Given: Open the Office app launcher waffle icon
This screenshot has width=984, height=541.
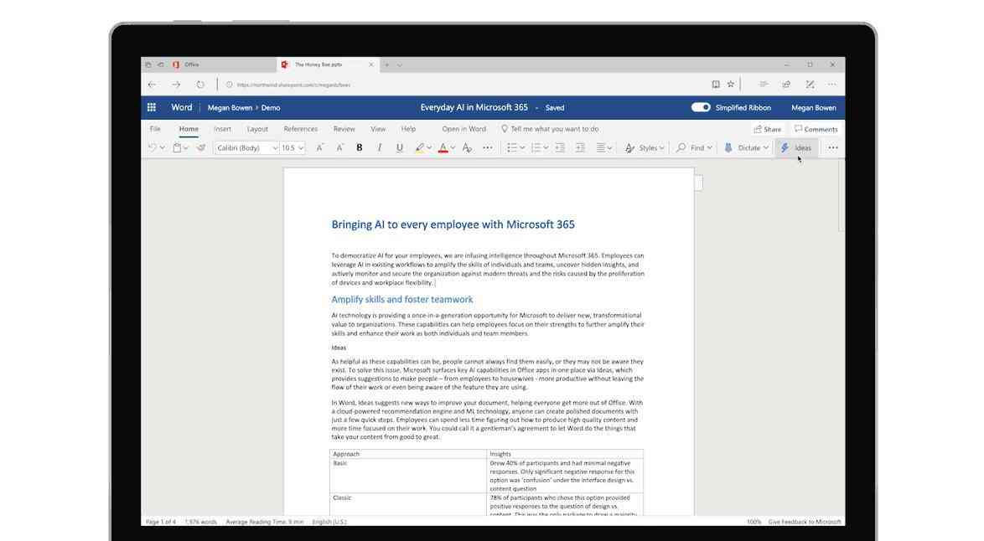Looking at the screenshot, I should point(151,107).
